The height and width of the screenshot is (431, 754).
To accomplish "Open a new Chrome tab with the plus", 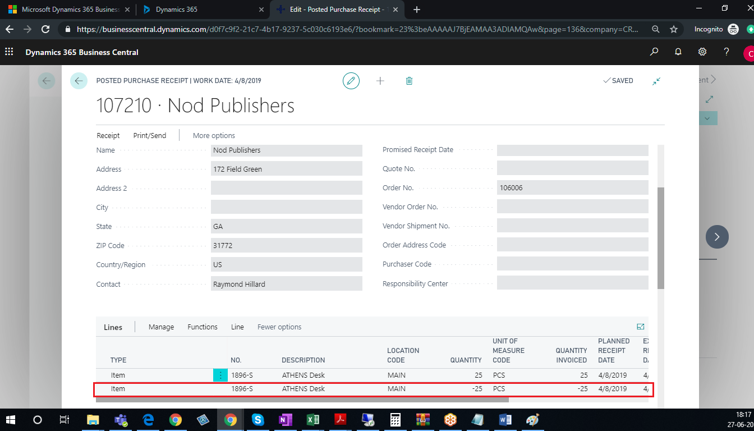I will coord(417,9).
